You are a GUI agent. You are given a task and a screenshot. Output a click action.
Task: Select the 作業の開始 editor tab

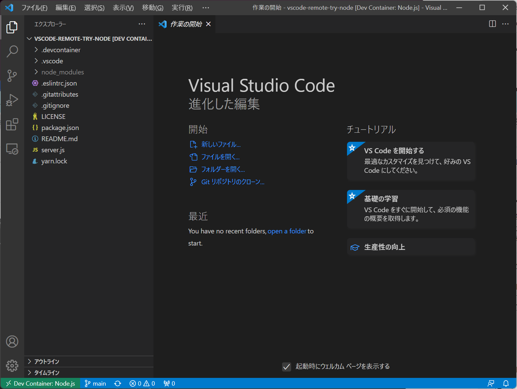click(185, 24)
